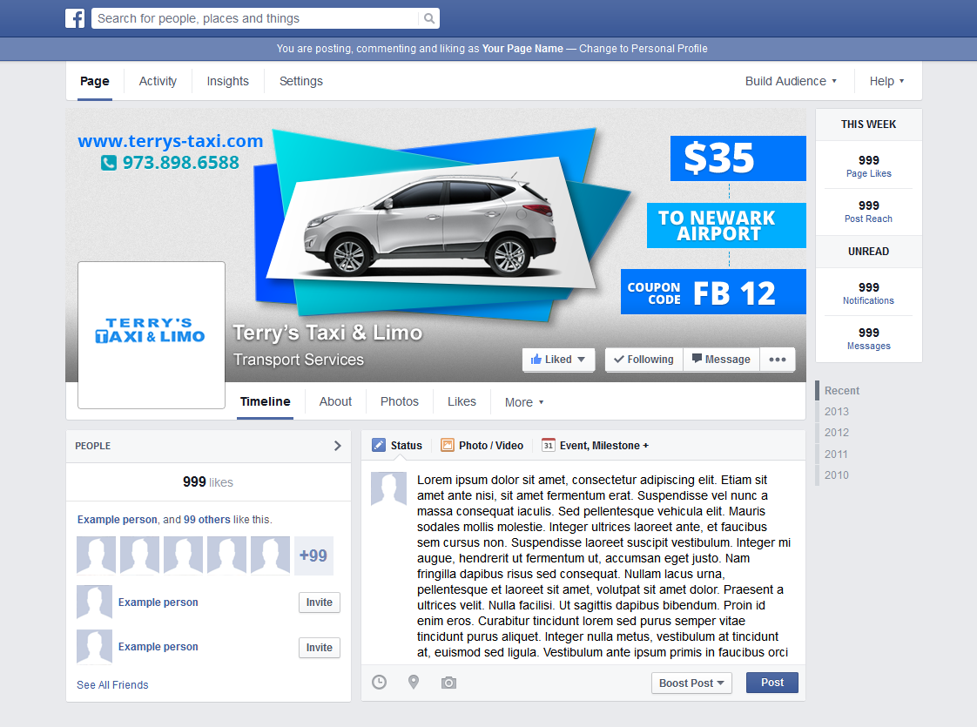Image resolution: width=977 pixels, height=727 pixels.
Task: Click the 999 likes count
Action: point(207,482)
